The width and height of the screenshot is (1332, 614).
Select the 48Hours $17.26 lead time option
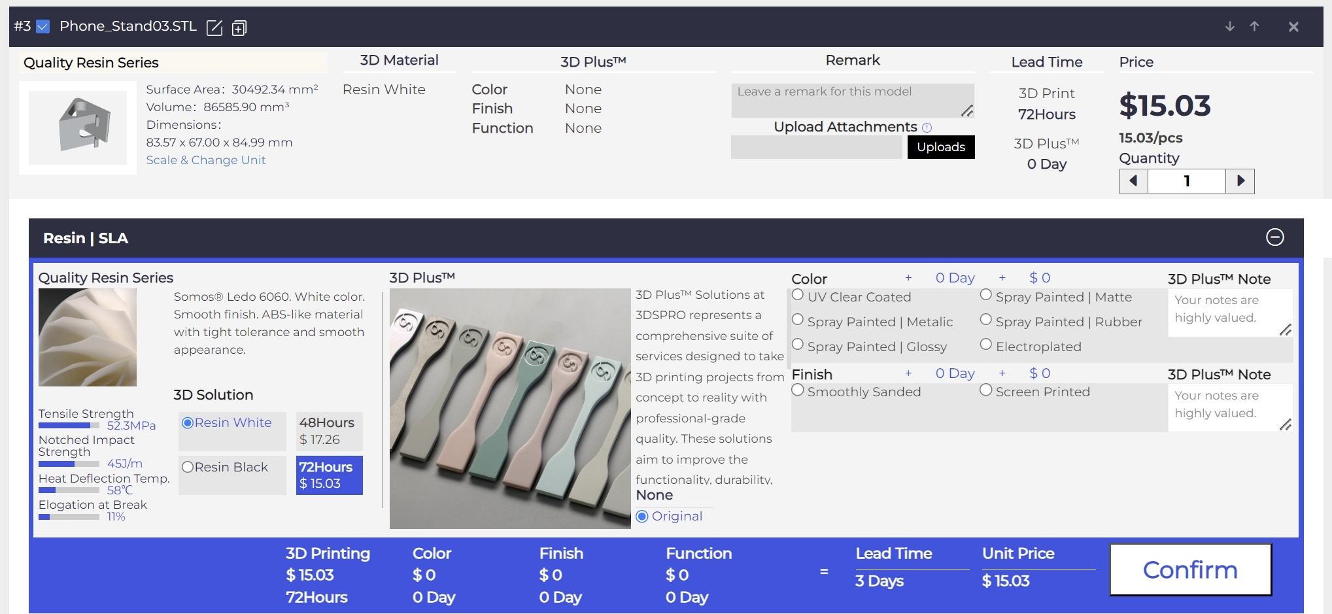pyautogui.click(x=328, y=431)
